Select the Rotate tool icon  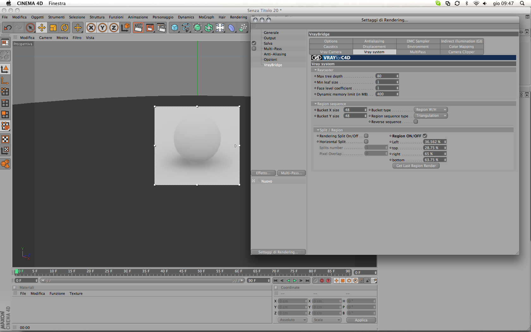coord(64,28)
